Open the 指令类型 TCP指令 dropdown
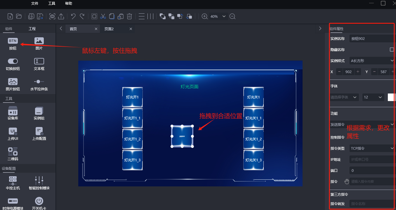 [372, 148]
